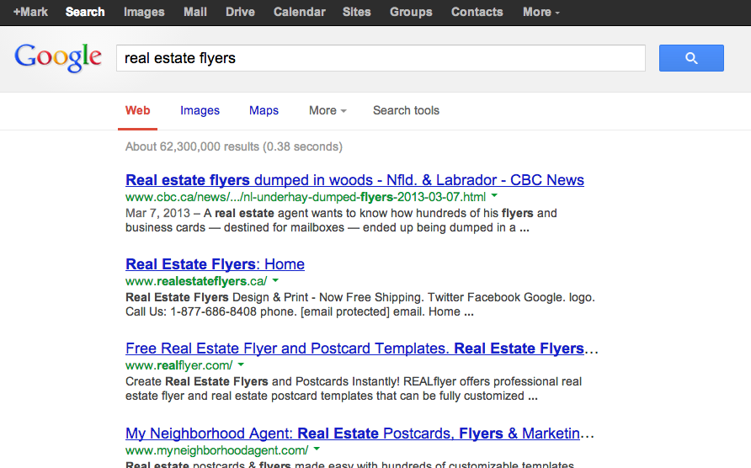This screenshot has height=468, width=751.
Task: Click the www.cbc.ca green URL text
Action: coord(306,197)
